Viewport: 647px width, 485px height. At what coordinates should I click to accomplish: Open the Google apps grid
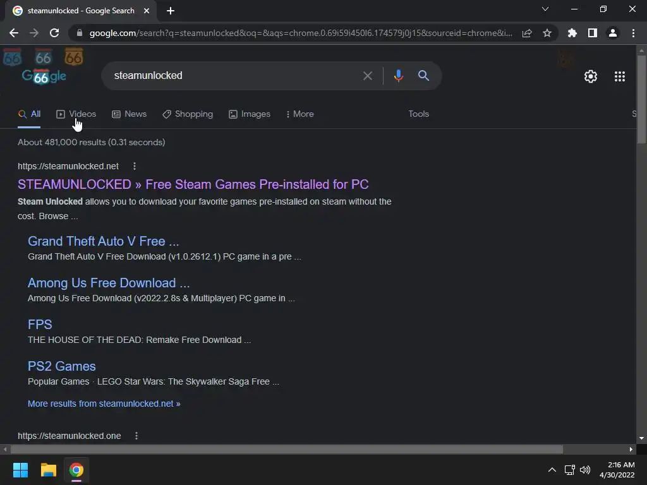coord(620,76)
